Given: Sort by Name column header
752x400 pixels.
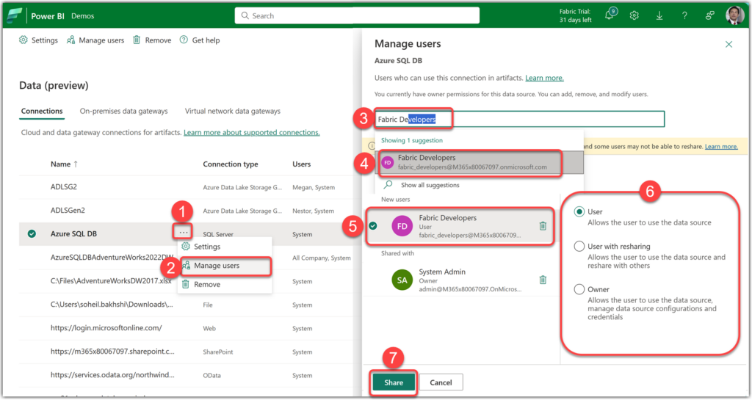Looking at the screenshot, I should [x=64, y=164].
